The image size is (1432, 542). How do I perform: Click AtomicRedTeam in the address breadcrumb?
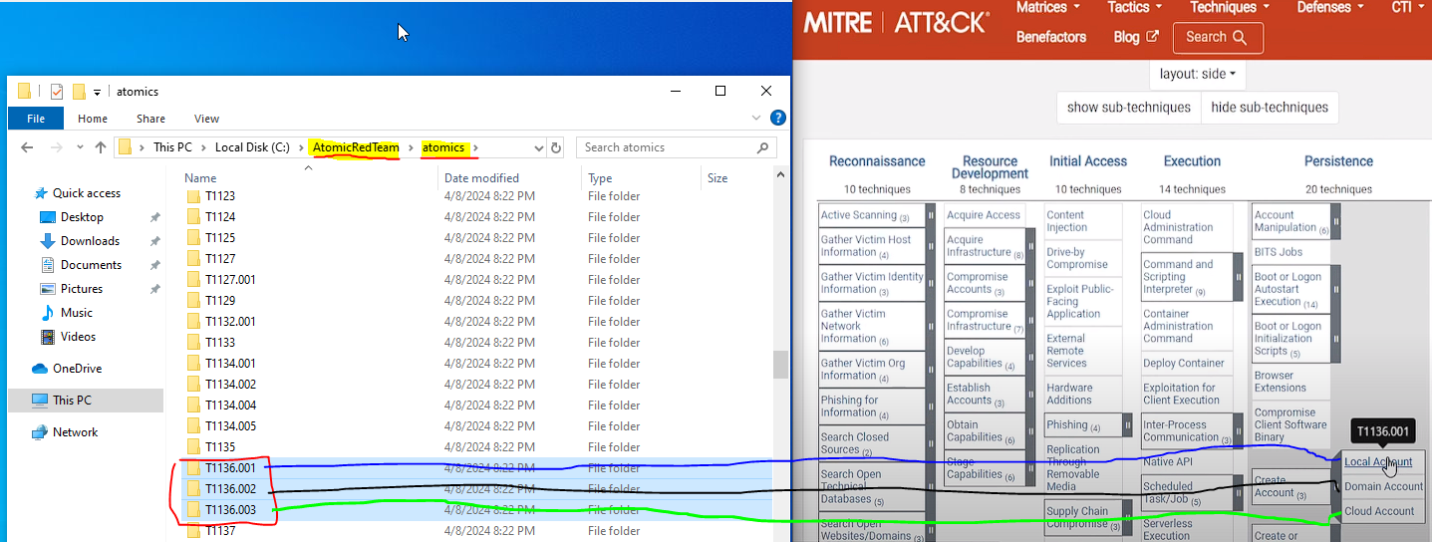355,147
